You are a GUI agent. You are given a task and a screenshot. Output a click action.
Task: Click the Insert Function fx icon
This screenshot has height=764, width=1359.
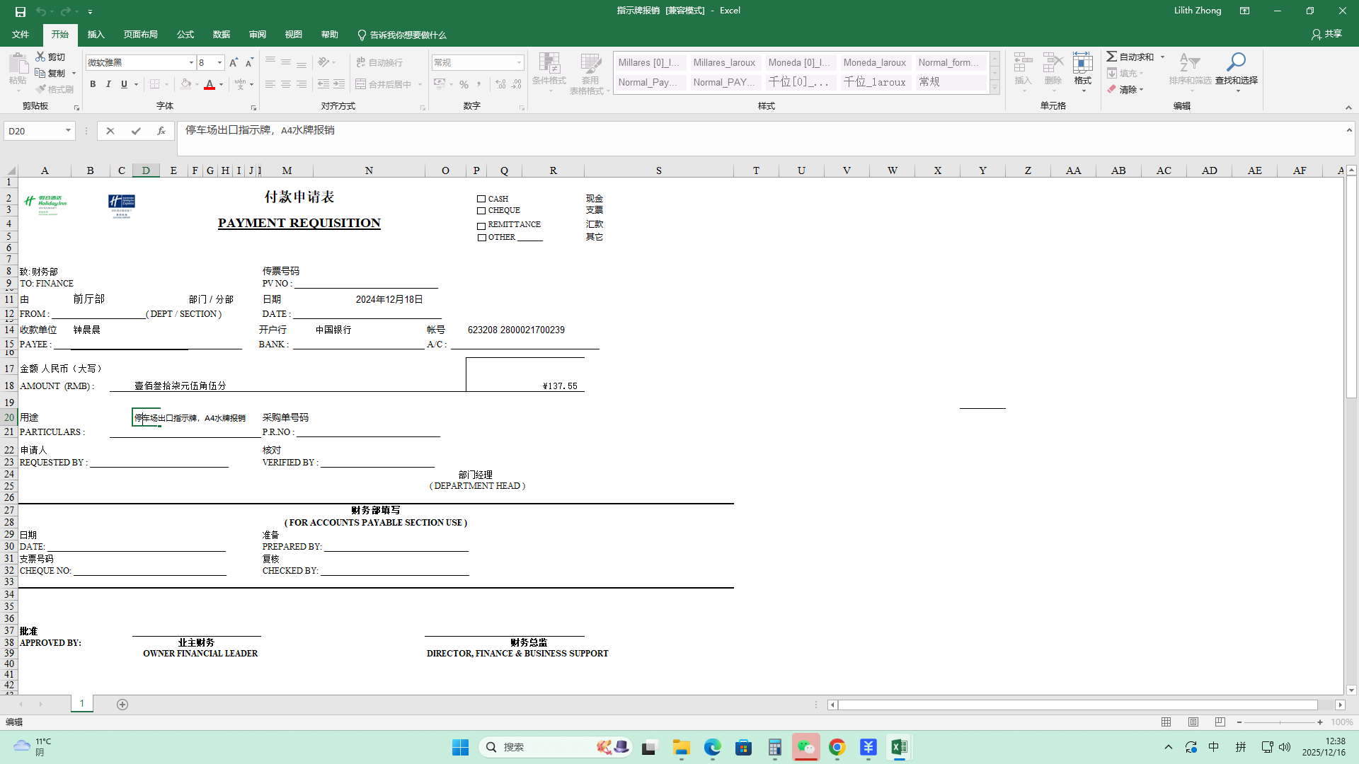tap(161, 131)
